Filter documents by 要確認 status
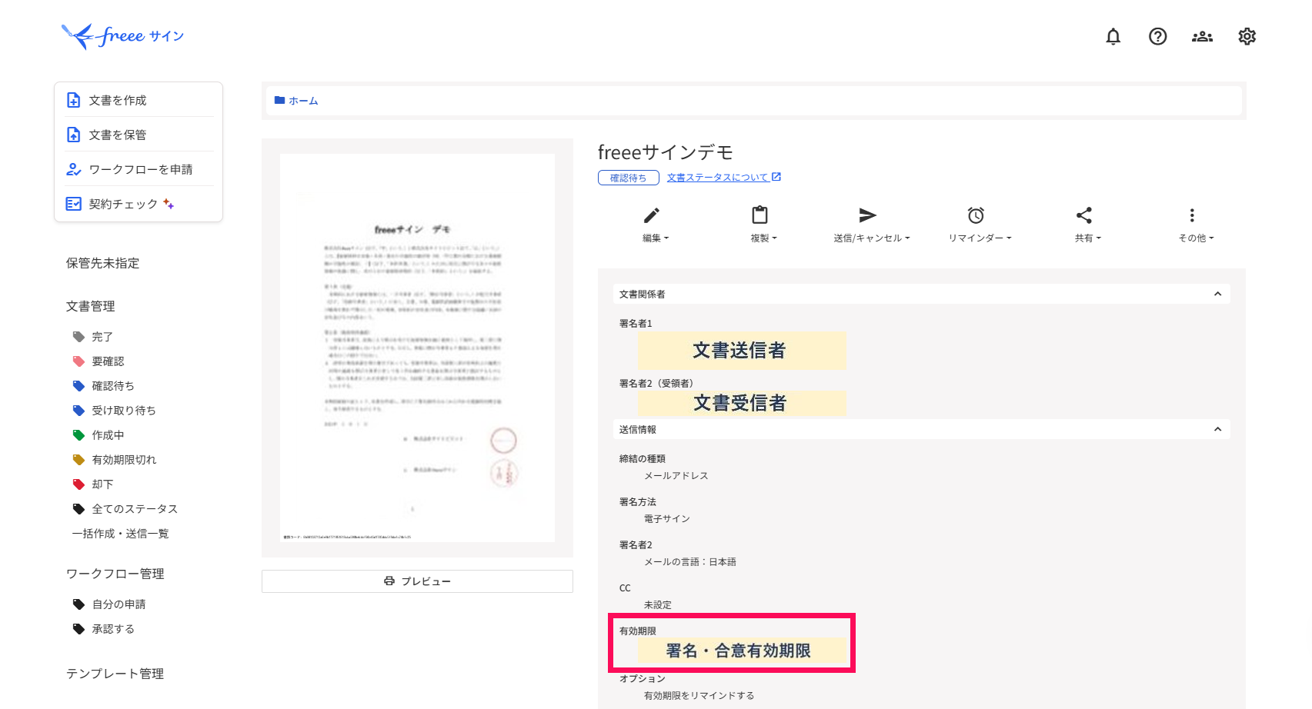Viewport: 1312px width, 709px height. 108,361
